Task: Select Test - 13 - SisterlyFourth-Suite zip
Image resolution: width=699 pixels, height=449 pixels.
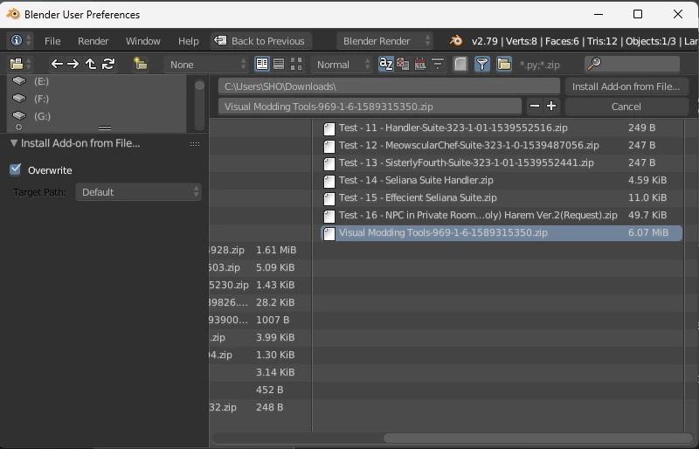Action: [502, 162]
